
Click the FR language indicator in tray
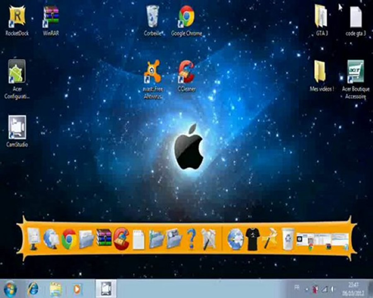tap(297, 288)
